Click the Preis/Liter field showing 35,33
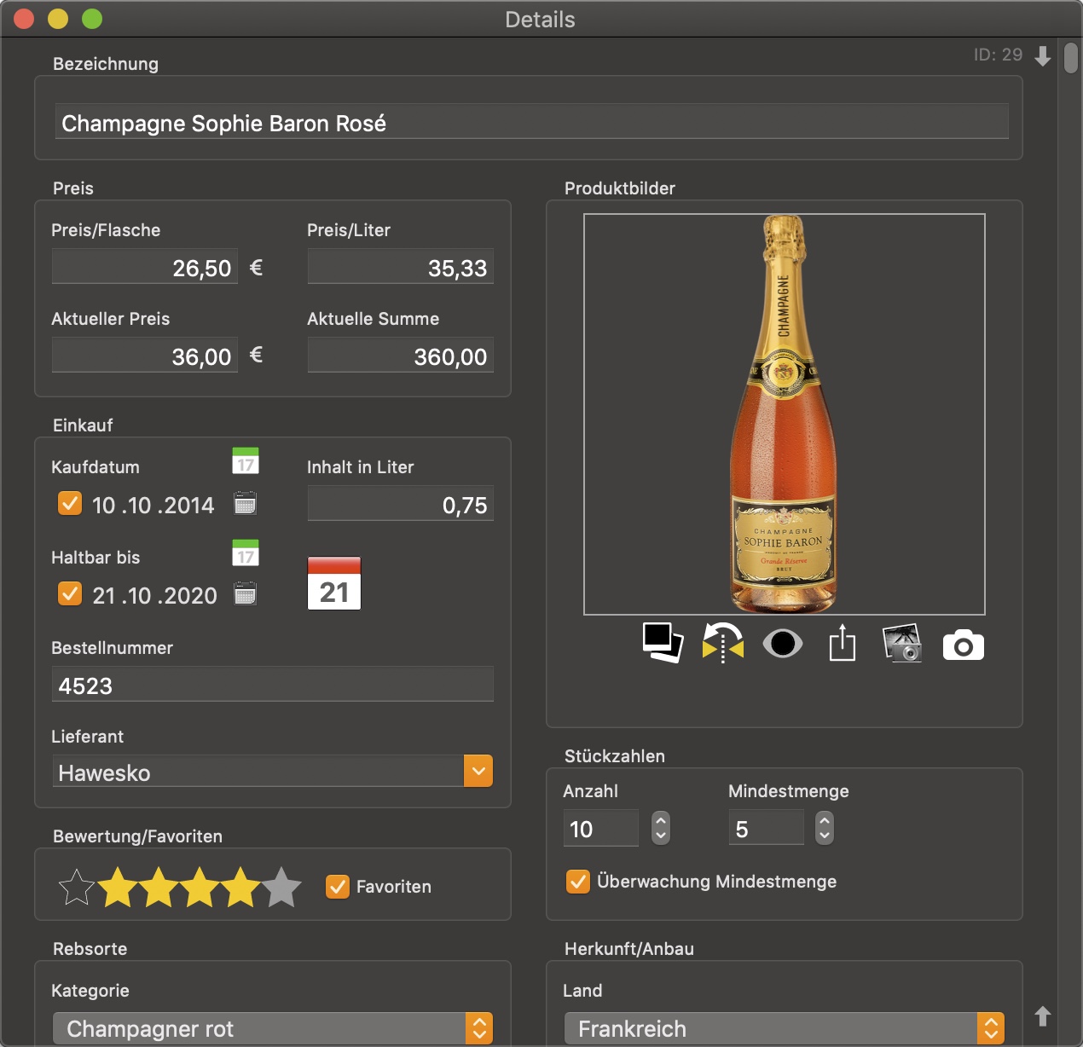The height and width of the screenshot is (1047, 1083). (x=401, y=267)
